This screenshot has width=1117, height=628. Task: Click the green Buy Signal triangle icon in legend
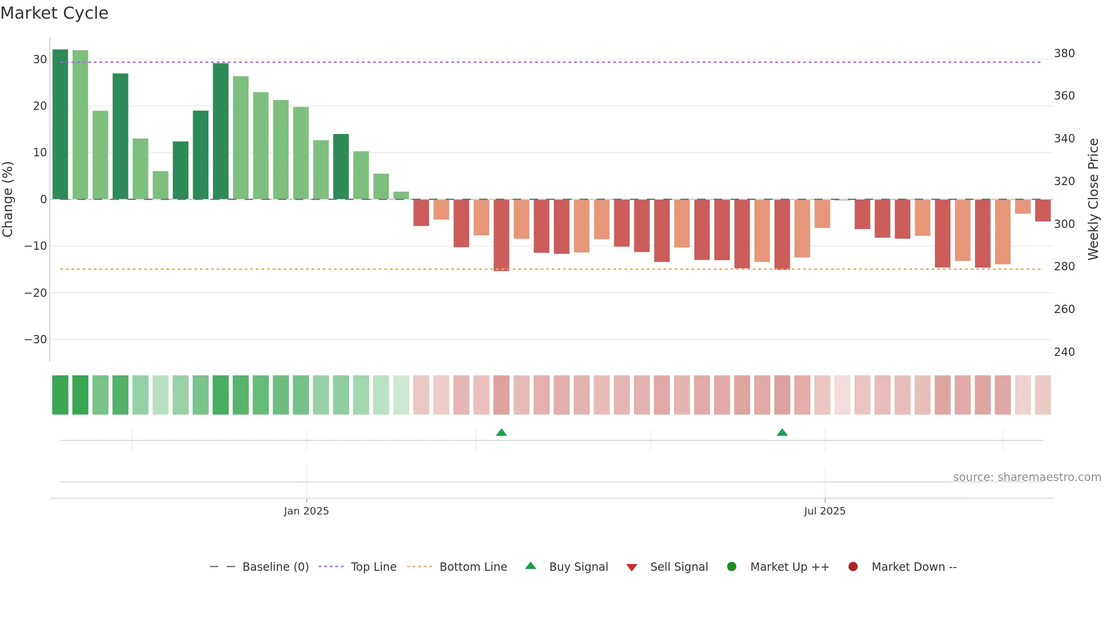tap(531, 566)
